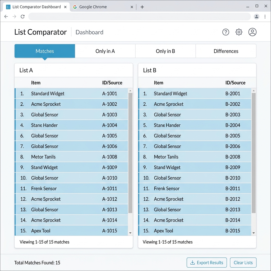The width and height of the screenshot is (271, 271).
Task: Select Global Sensor row B-2003
Action: (x=195, y=115)
